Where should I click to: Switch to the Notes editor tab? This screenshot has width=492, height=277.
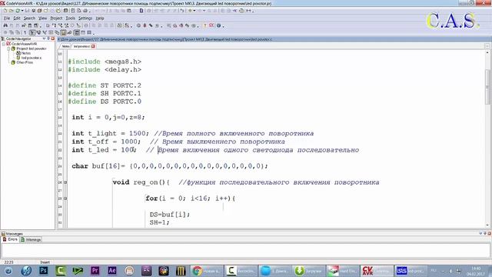click(65, 46)
